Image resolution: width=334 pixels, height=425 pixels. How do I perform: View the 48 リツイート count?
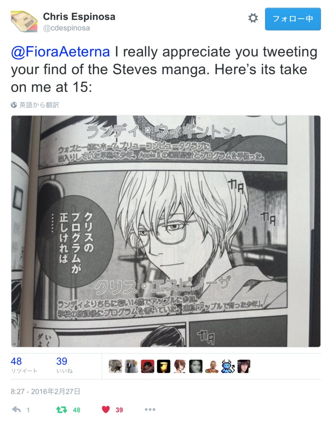[24, 365]
